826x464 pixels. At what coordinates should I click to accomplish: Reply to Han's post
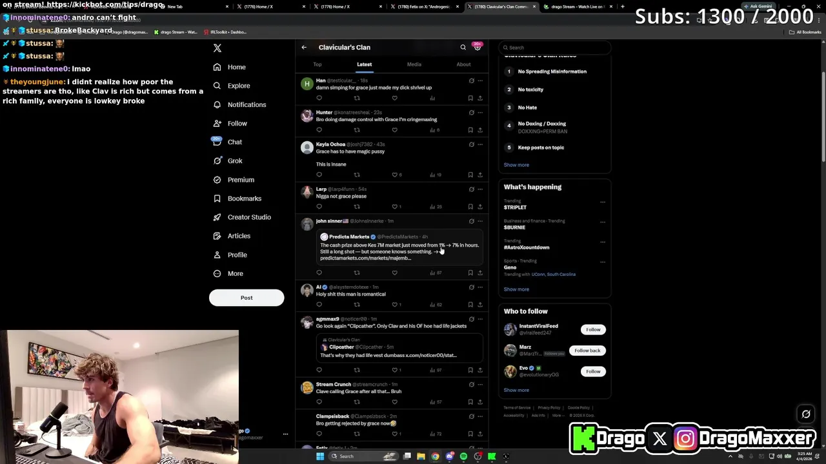pos(319,98)
